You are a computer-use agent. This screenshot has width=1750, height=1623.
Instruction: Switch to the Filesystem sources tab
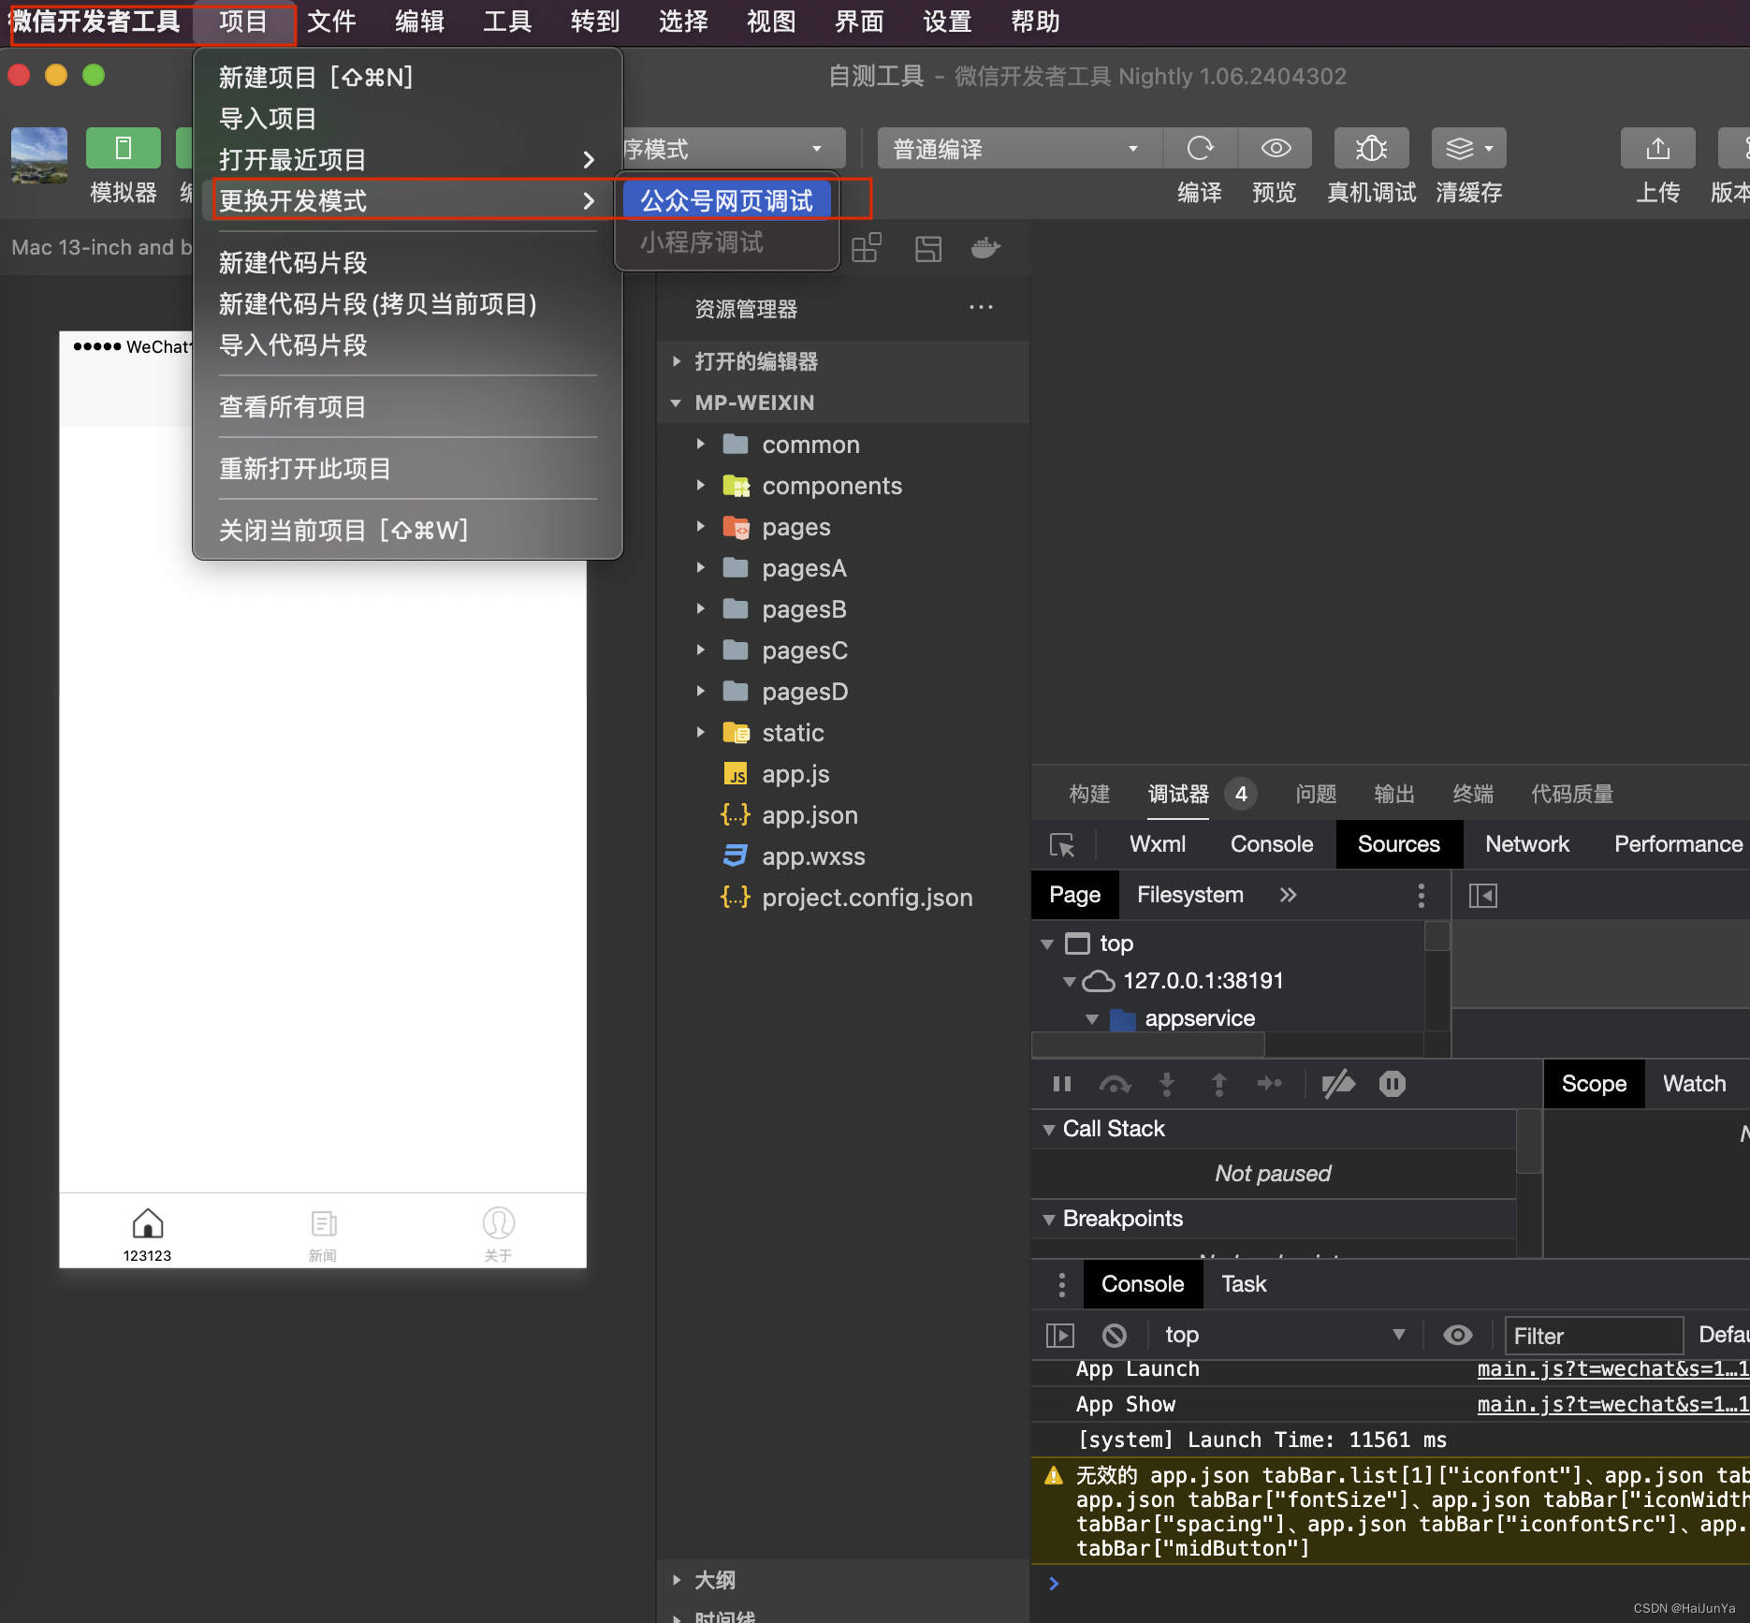tap(1190, 895)
